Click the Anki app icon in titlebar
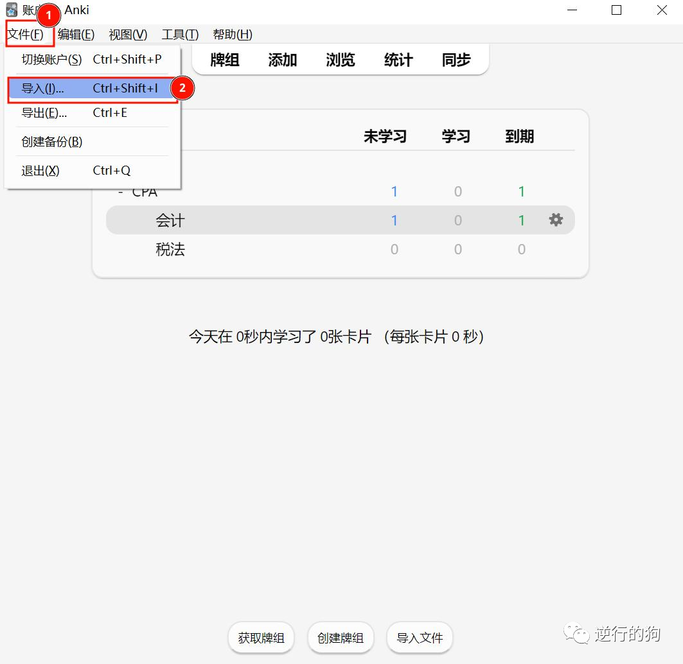Screen dimensions: 683x664 [x=11, y=10]
